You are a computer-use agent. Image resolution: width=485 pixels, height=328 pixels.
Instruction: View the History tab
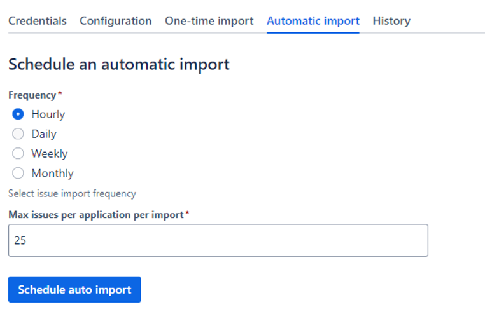tap(391, 21)
